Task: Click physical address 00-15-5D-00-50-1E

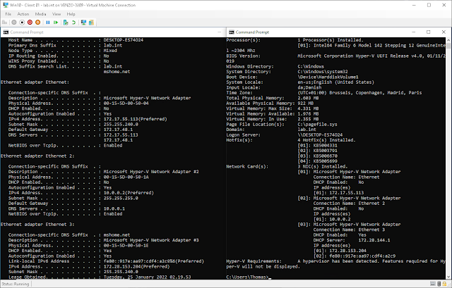Action: [126, 246]
